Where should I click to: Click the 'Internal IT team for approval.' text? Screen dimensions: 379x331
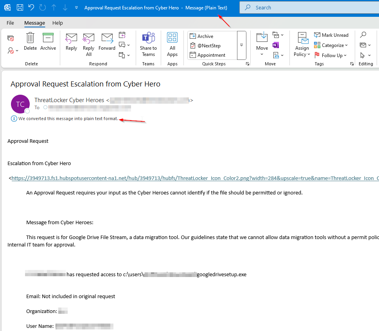[x=41, y=245]
